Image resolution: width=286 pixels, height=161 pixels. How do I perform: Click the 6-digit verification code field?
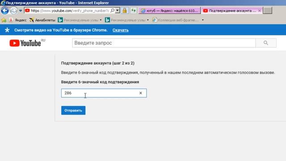click(x=104, y=93)
